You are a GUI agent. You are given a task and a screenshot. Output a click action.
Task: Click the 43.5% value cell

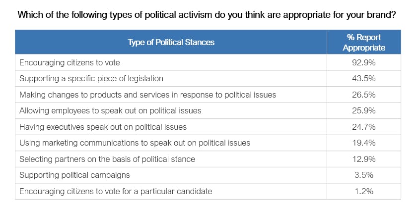click(364, 78)
